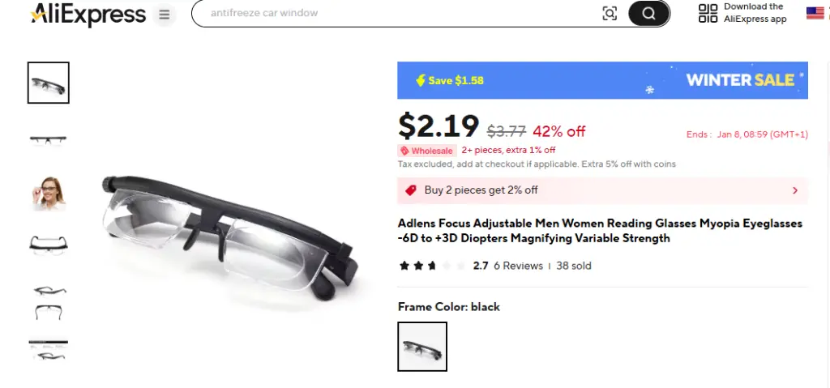The height and width of the screenshot is (388, 830).
Task: Select the first angled glasses thumbnail
Action: click(48, 83)
